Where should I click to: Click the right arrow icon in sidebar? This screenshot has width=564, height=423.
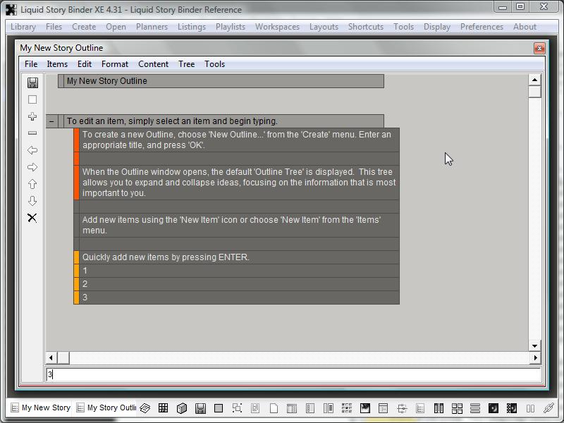[32, 167]
